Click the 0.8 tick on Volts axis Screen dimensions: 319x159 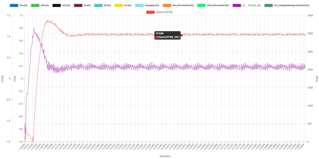[x=21, y=28]
